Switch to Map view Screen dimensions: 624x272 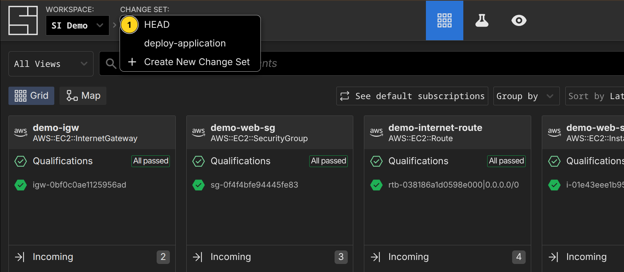tap(83, 96)
